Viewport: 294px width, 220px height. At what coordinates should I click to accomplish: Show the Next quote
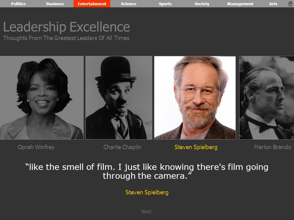[146, 211]
